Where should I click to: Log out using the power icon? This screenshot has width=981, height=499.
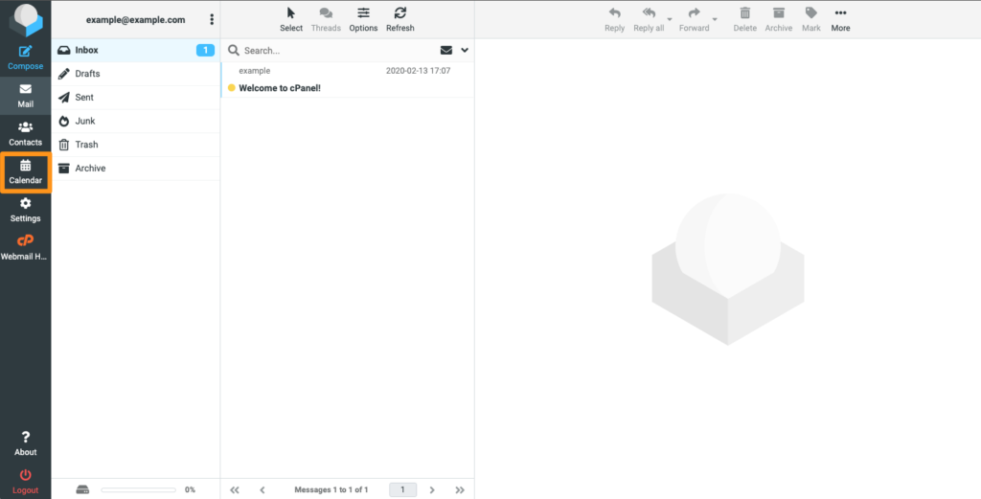pos(25,480)
